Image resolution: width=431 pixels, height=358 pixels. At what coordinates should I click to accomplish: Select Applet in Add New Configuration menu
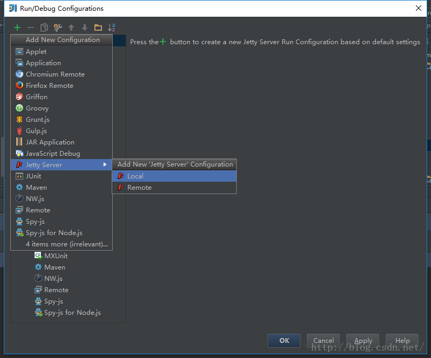coord(61,52)
